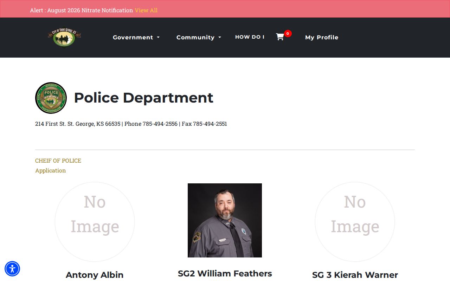Select the name SG 3 Kierah Warner
Viewport: 450px width, 281px height.
[355, 275]
